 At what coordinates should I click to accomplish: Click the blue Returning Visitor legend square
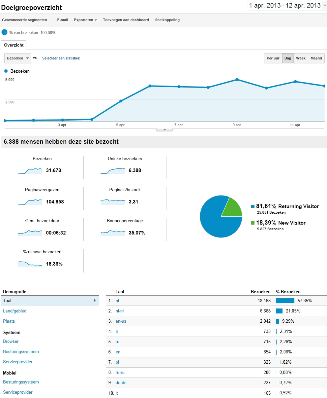[x=253, y=206]
